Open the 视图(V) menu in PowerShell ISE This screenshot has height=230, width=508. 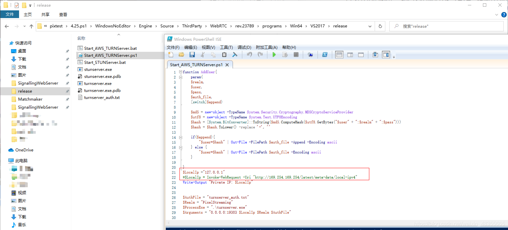coord(208,47)
